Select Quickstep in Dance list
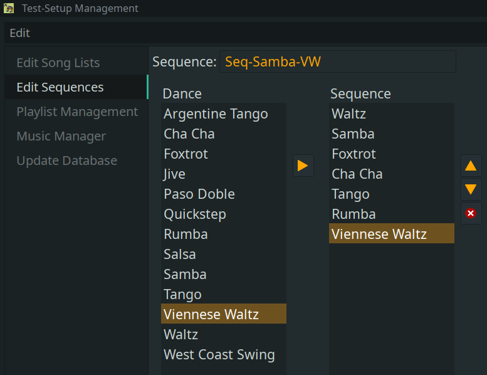This screenshot has width=487, height=375. pyautogui.click(x=224, y=214)
